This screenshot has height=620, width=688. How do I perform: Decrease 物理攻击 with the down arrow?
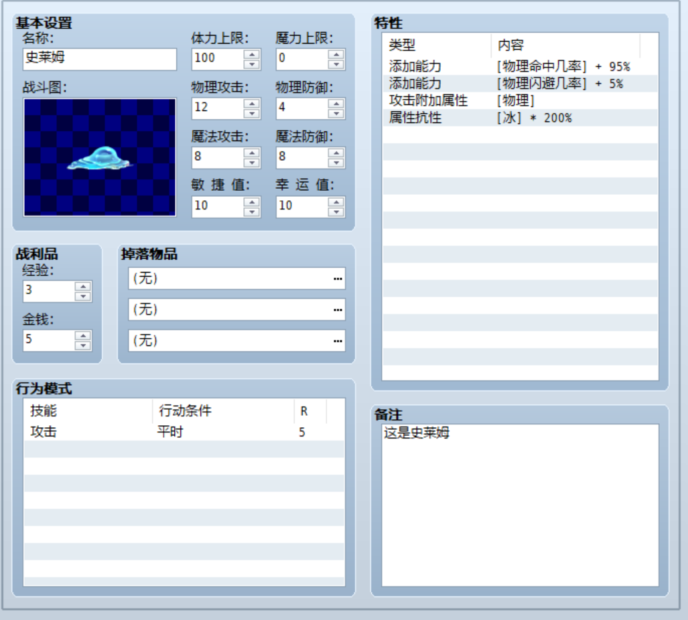click(x=252, y=114)
